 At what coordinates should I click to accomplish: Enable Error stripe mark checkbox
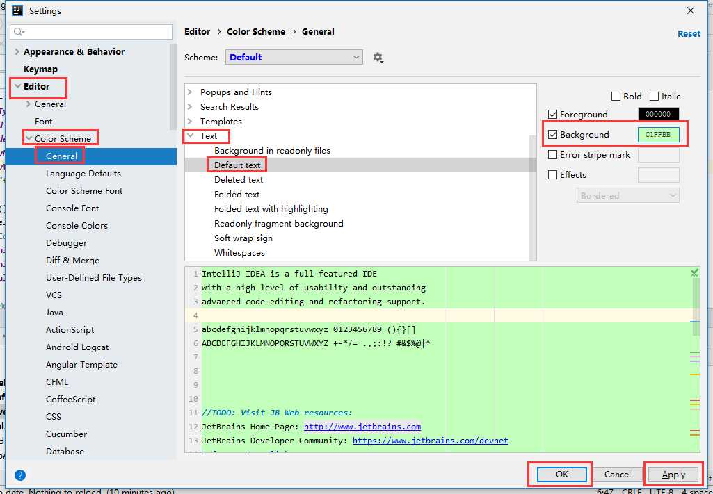click(553, 155)
